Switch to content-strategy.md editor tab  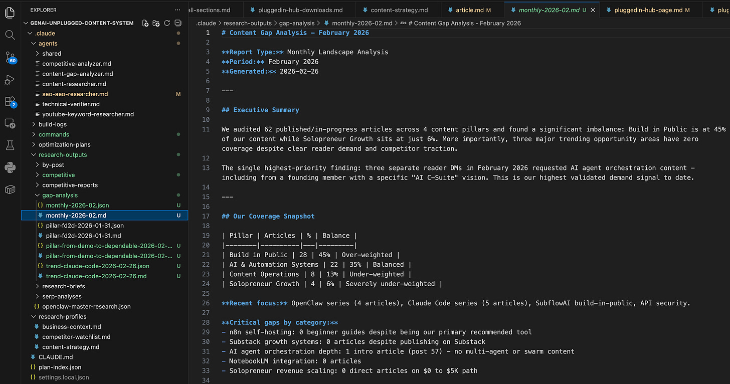pyautogui.click(x=399, y=10)
